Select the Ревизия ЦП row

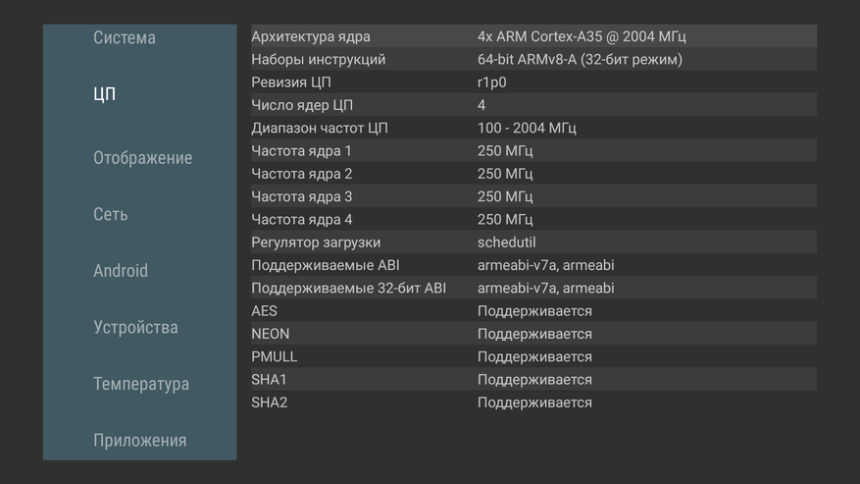tap(533, 82)
